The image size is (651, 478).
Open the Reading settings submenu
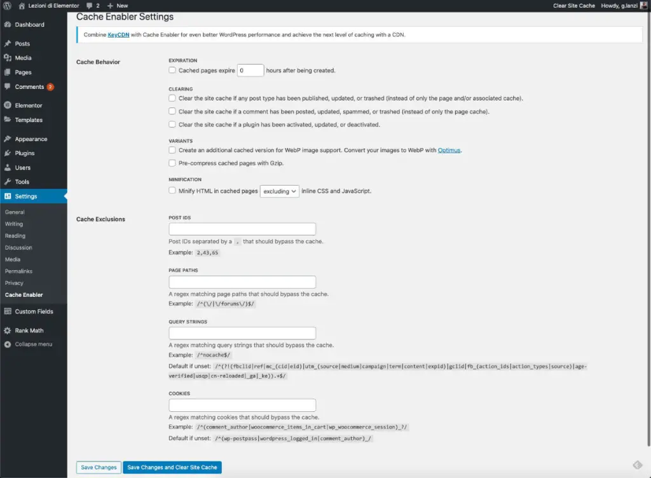tap(15, 236)
